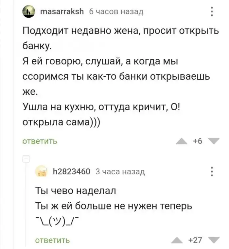Open the '6 часов назад' timestamp link

click(x=116, y=12)
